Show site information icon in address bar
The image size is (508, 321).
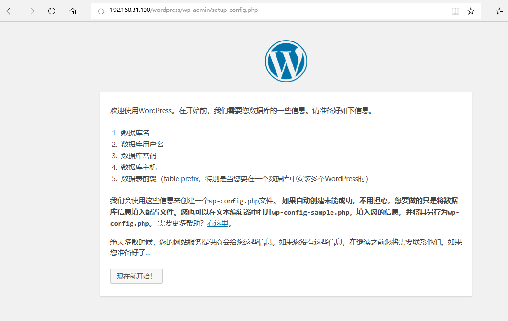tap(101, 11)
